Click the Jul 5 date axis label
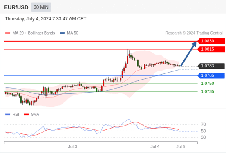226x153 pixels. pyautogui.click(x=181, y=146)
